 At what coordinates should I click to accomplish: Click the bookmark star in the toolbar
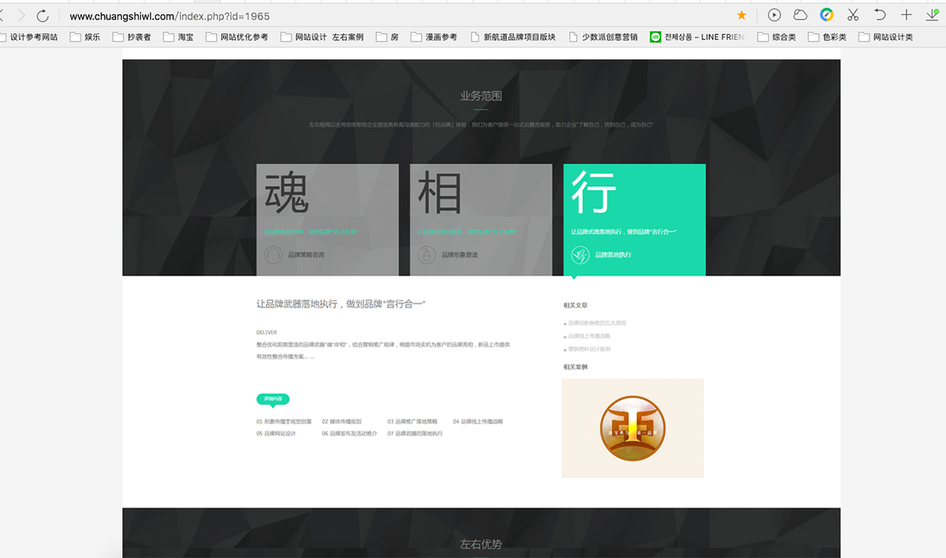tap(741, 15)
